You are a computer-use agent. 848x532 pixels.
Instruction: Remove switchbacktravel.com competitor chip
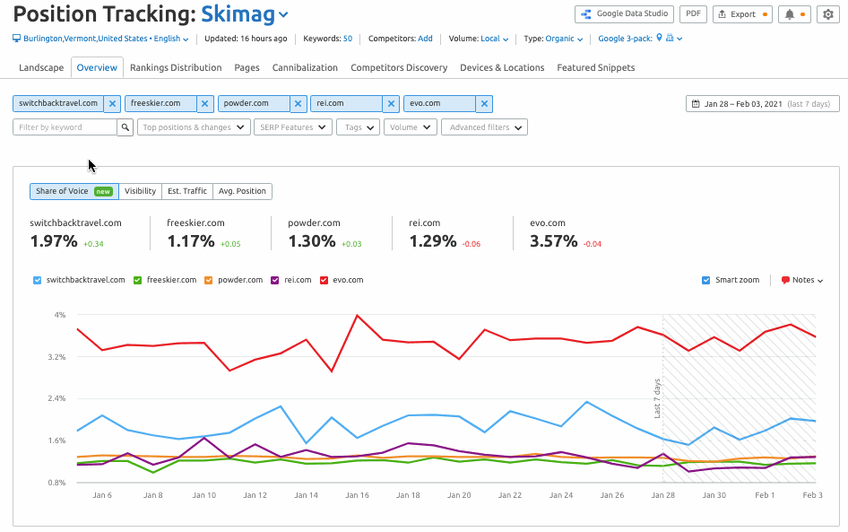(112, 104)
